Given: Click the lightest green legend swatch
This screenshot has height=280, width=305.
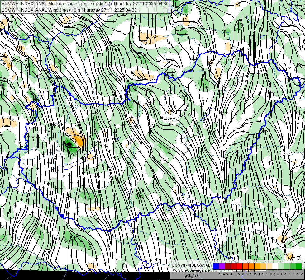Looking at the screenshot, I should [x=281, y=266].
